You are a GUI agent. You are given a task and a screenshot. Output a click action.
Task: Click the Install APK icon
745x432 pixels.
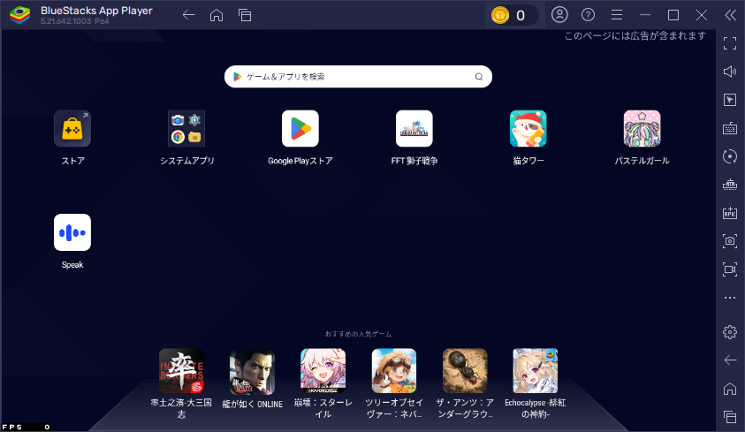click(x=730, y=213)
